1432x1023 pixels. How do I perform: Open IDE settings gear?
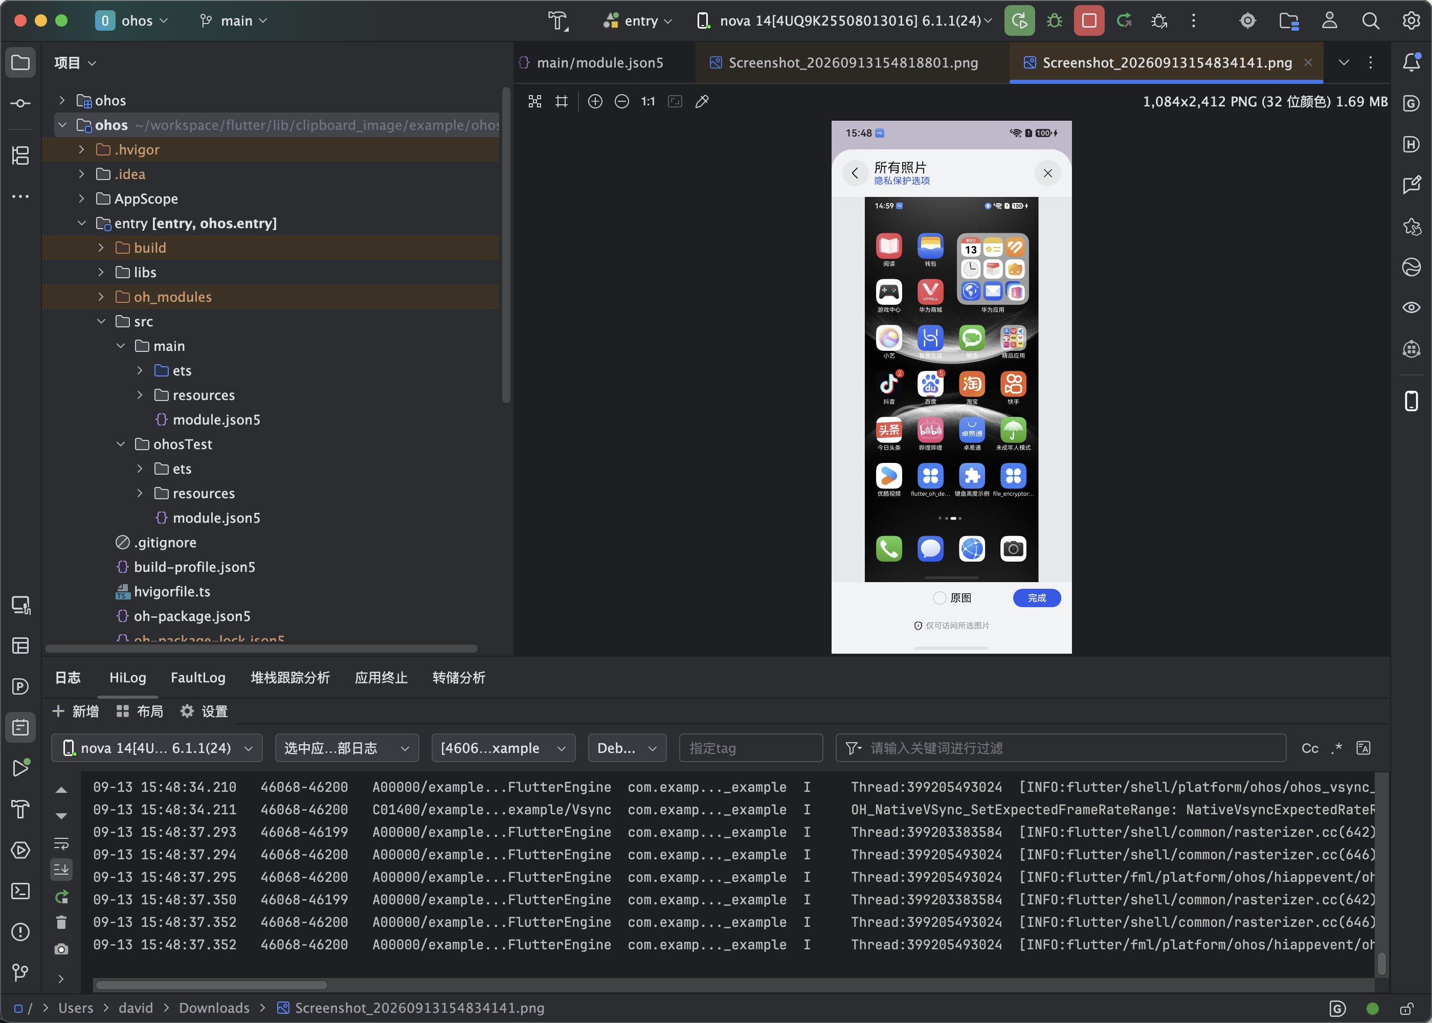point(1411,21)
